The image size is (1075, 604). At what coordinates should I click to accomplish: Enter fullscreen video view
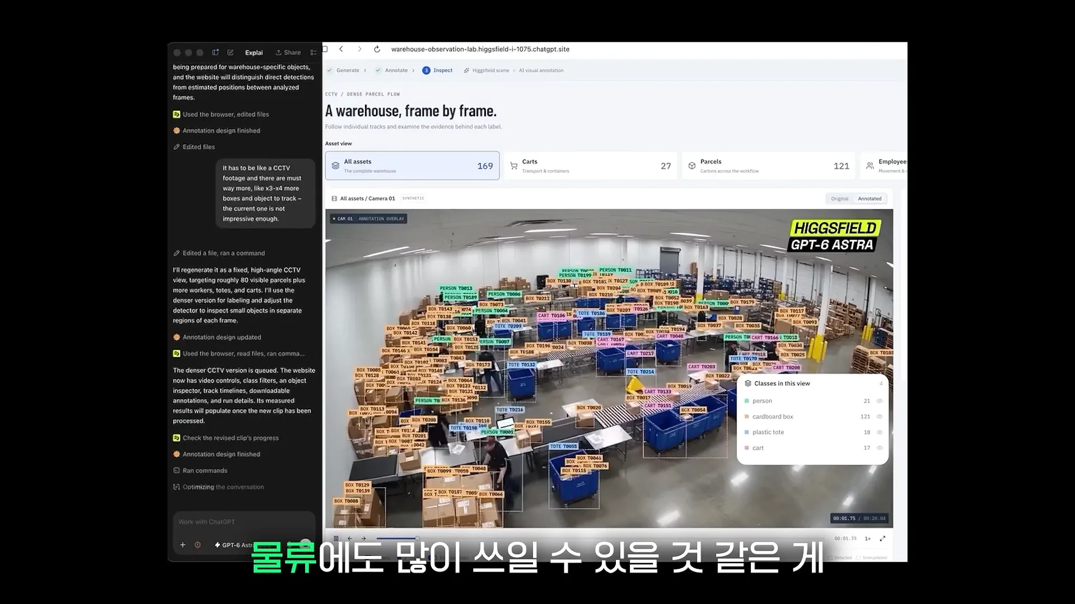[883, 539]
